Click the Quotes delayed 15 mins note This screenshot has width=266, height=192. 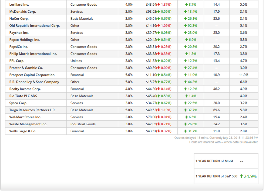(216, 138)
